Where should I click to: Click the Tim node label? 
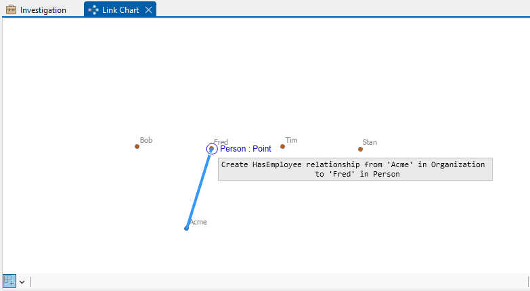tap(291, 140)
